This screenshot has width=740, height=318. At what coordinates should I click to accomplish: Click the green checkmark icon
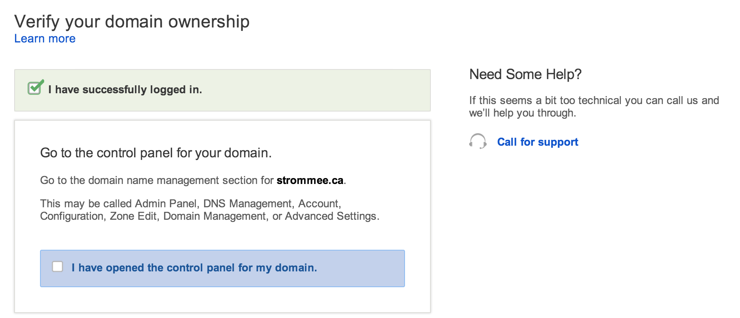pos(36,87)
